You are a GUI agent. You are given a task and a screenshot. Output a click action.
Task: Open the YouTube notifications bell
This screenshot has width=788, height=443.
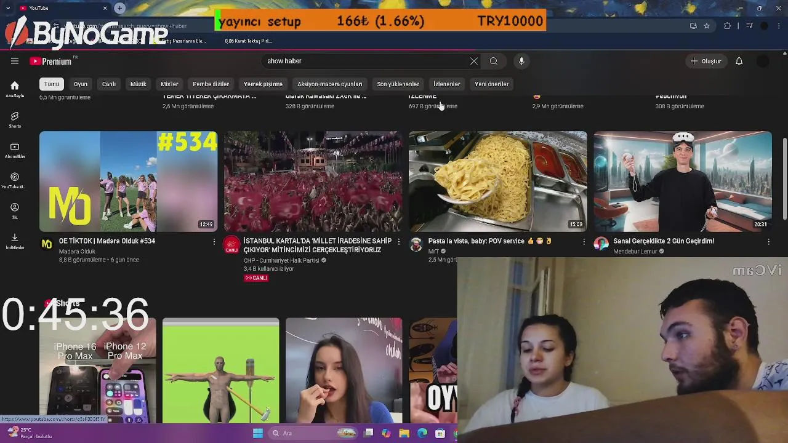[739, 61]
